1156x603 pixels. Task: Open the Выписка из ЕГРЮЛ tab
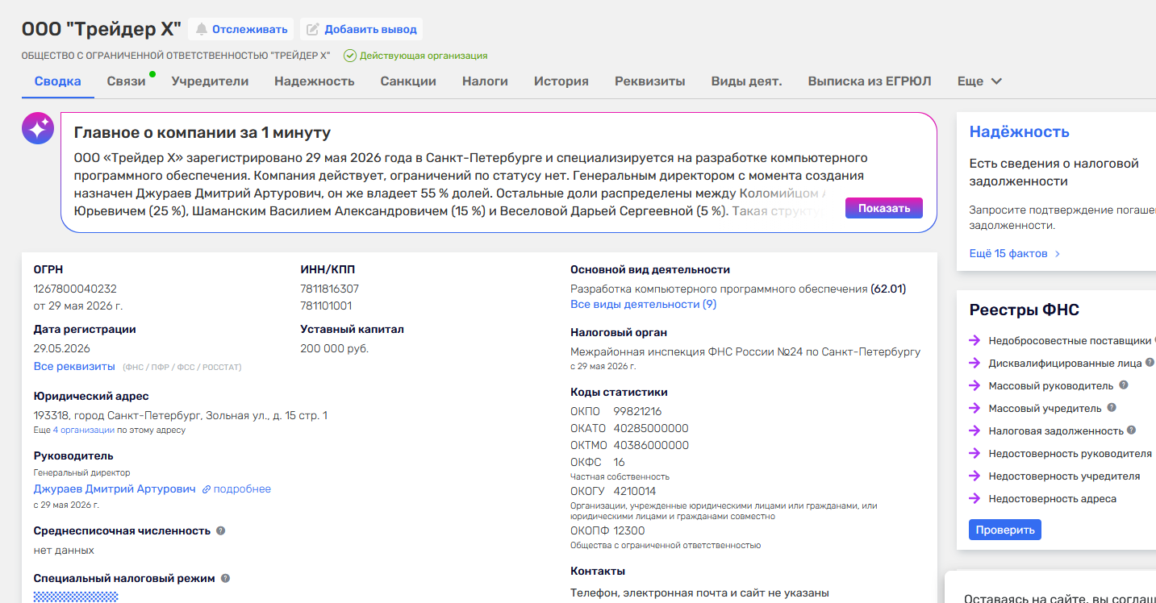coord(870,81)
